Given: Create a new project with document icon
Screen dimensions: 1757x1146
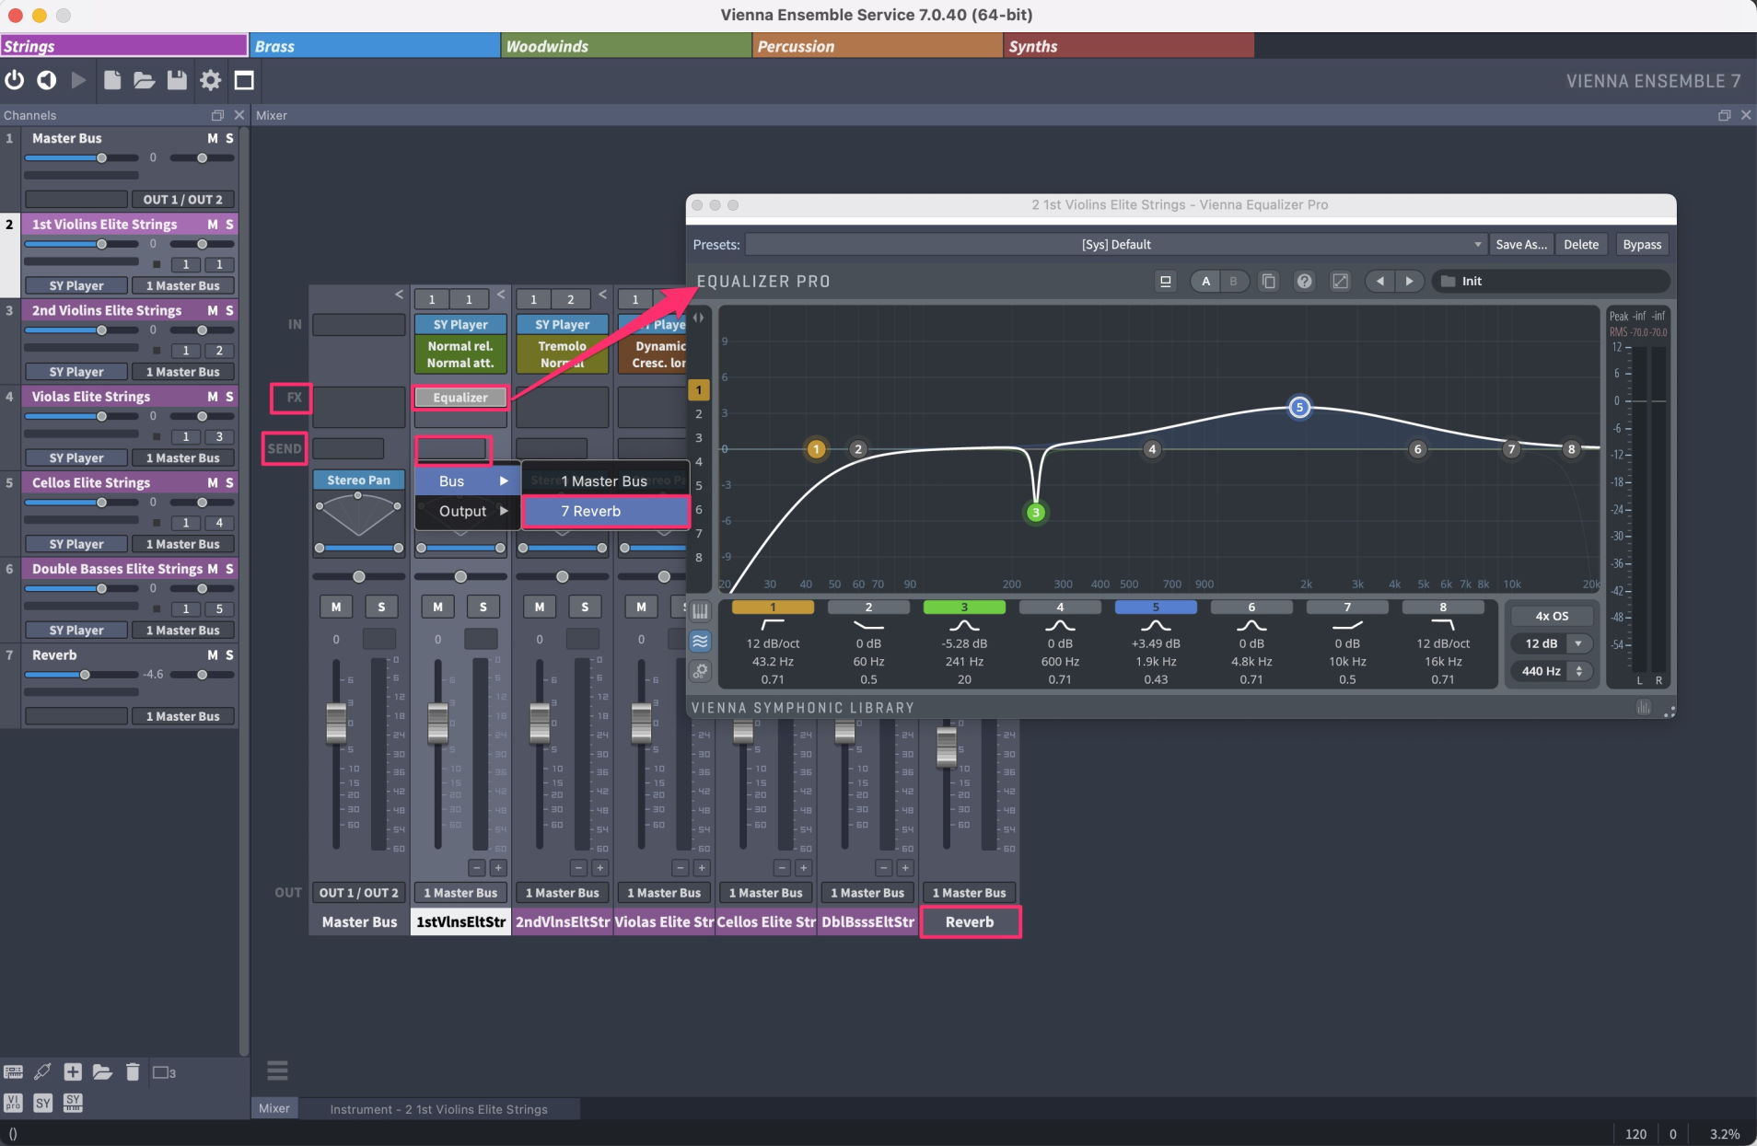Looking at the screenshot, I should (x=112, y=81).
